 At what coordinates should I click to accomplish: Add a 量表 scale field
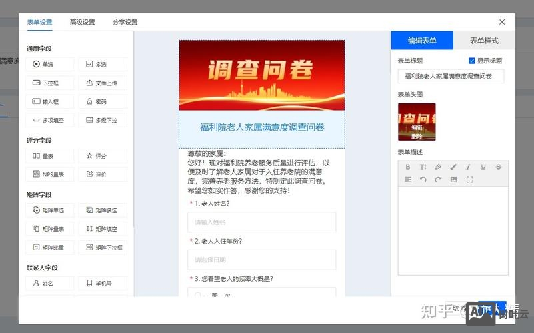point(50,156)
